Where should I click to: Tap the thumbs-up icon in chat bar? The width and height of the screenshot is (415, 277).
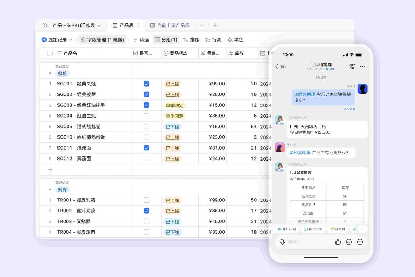338,242
